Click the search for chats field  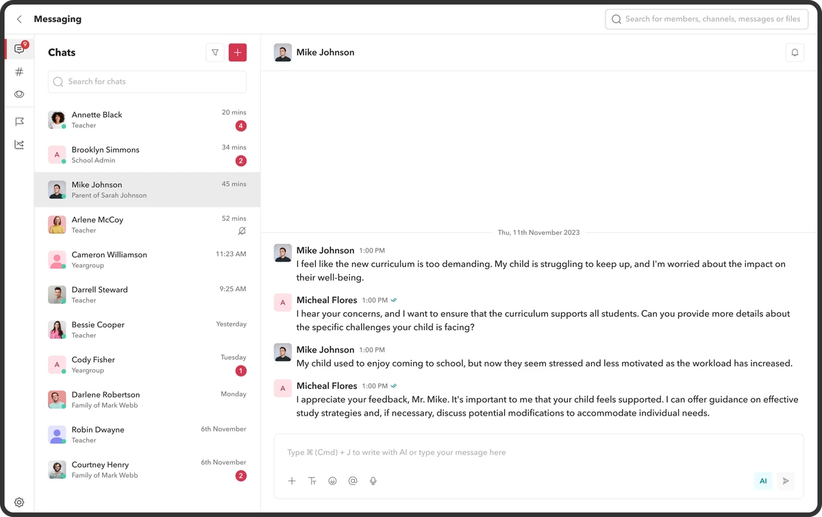point(147,81)
